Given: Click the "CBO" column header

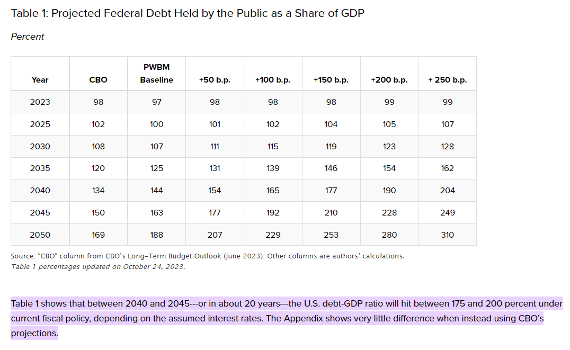Looking at the screenshot, I should coord(98,80).
